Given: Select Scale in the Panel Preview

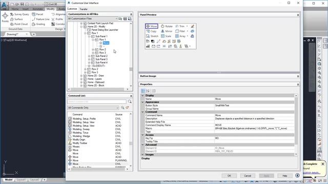Looking at the screenshot, I should pos(166,36).
